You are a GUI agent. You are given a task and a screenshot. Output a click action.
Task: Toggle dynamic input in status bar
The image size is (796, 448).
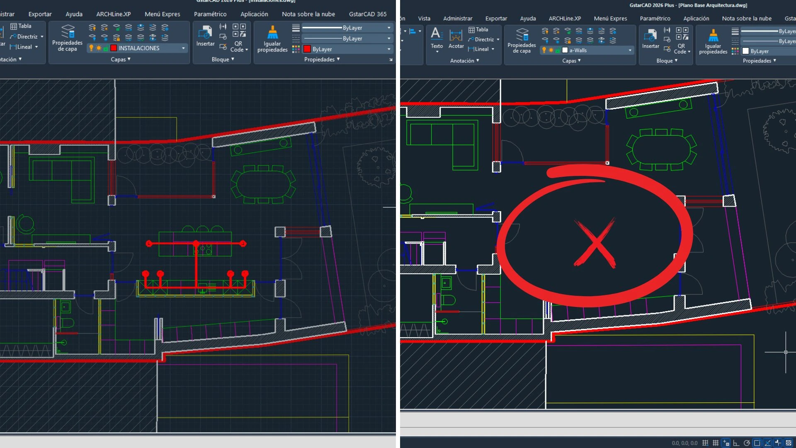pyautogui.click(x=726, y=443)
